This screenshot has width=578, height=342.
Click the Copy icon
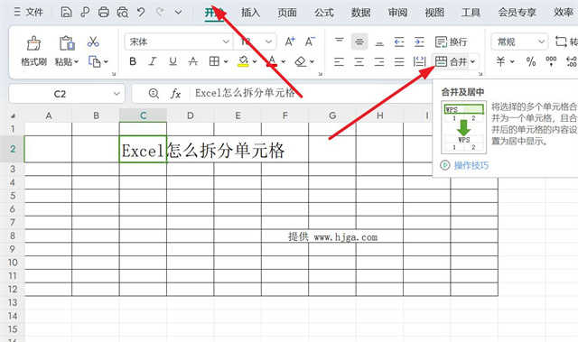pyautogui.click(x=94, y=61)
